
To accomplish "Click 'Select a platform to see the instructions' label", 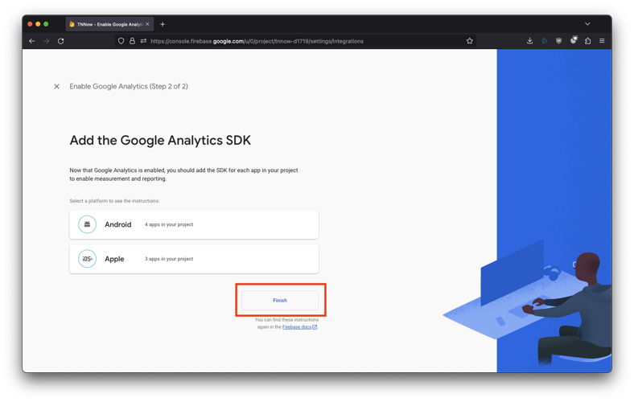I will click(114, 201).
